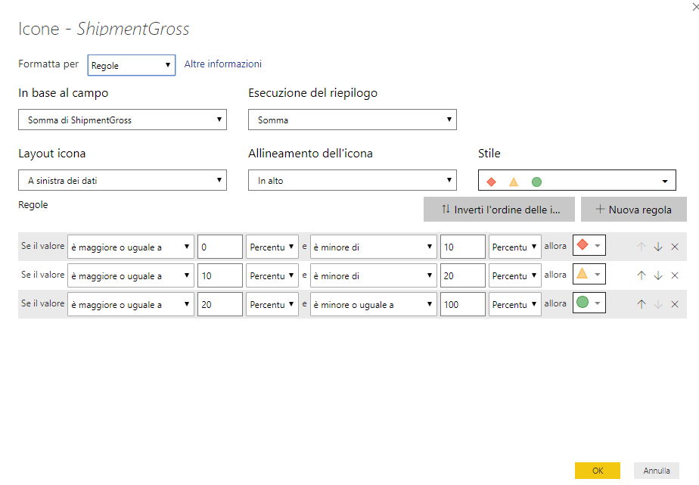Click third rule's upper value field 100
699x485 pixels.
click(462, 304)
